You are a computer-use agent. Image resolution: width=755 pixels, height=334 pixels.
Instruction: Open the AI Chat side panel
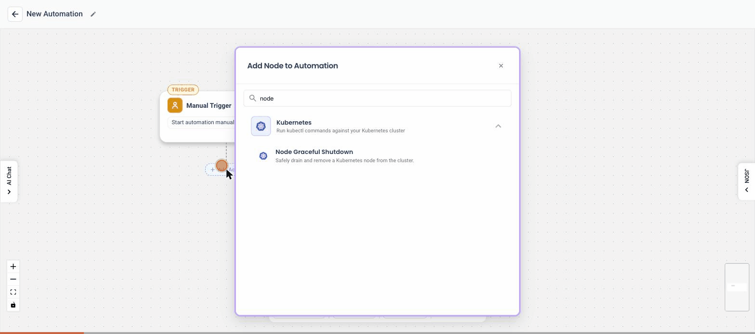click(x=9, y=181)
